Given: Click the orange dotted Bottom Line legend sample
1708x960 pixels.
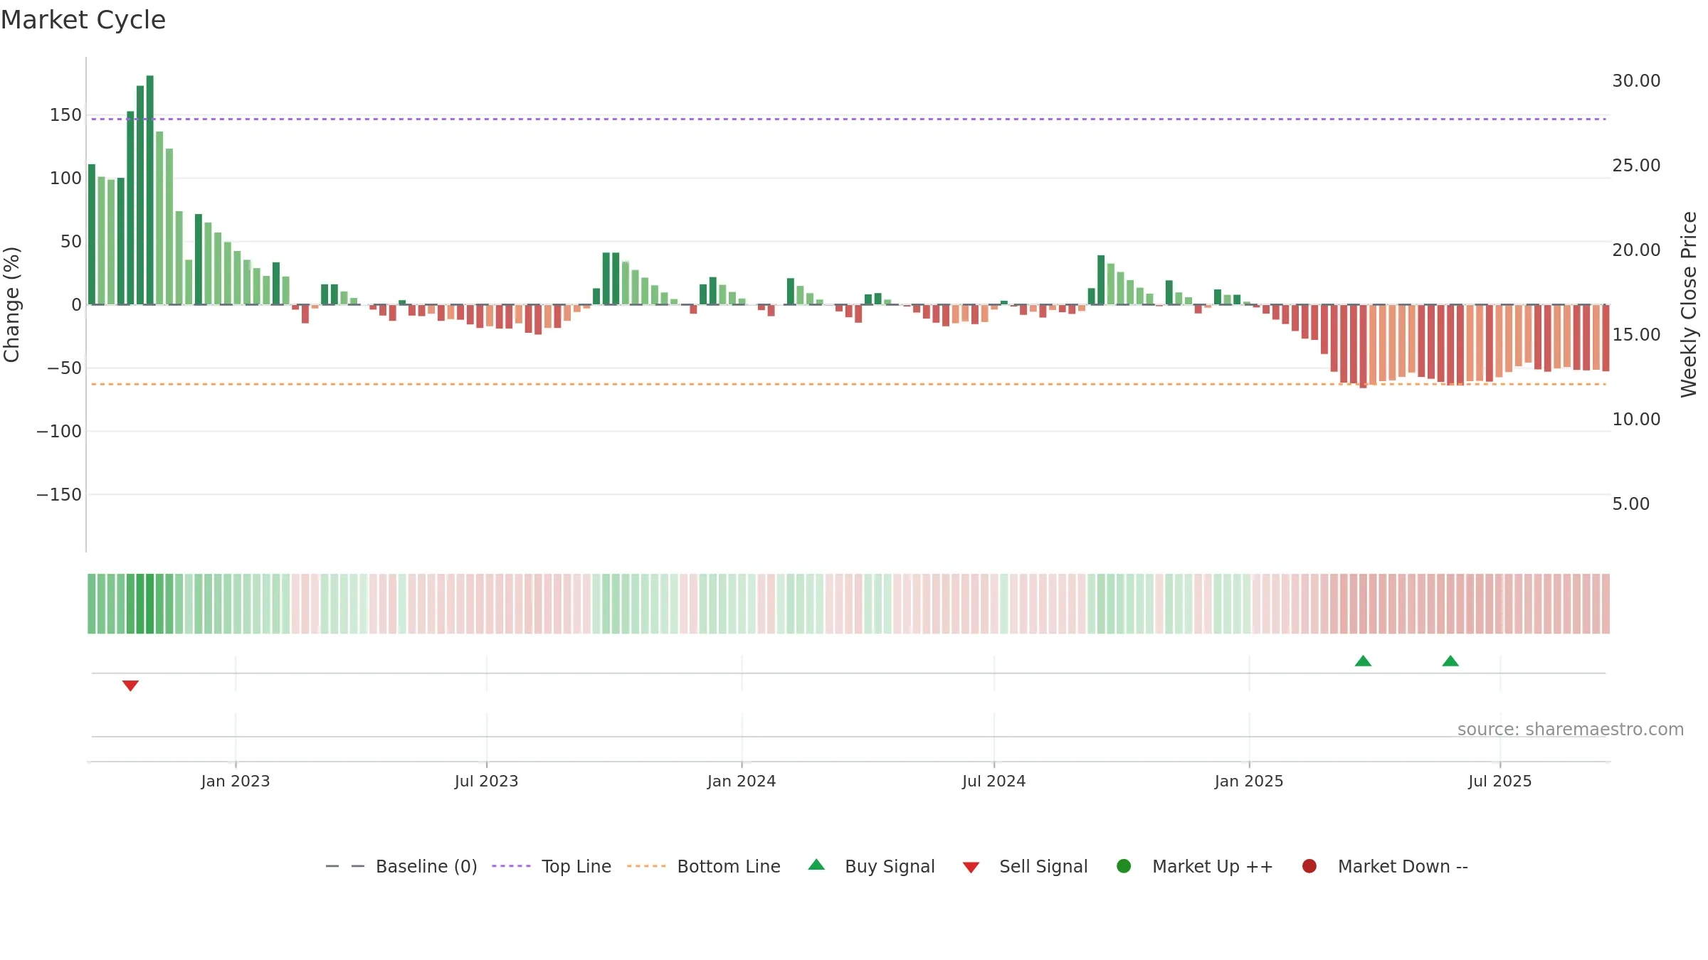Looking at the screenshot, I should point(646,866).
